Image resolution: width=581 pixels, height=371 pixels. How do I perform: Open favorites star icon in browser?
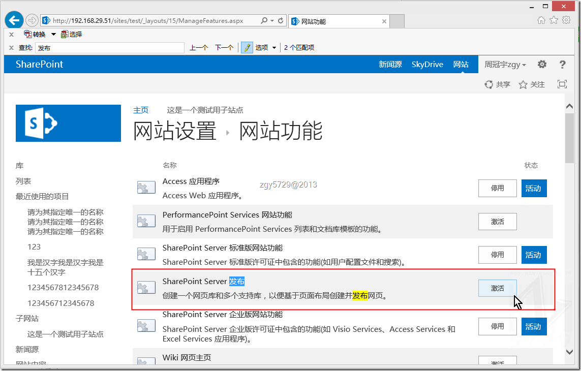coord(554,20)
